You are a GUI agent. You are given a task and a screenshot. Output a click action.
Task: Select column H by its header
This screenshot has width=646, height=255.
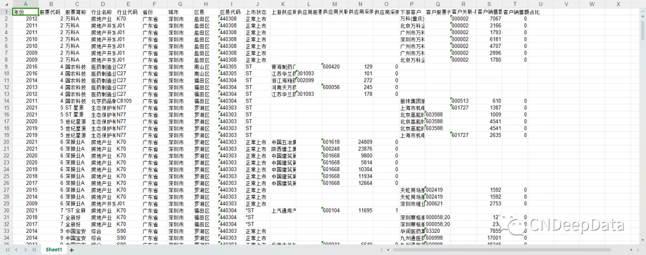point(206,4)
